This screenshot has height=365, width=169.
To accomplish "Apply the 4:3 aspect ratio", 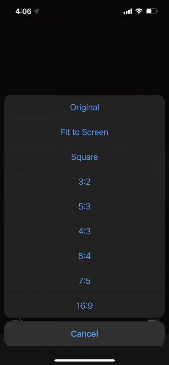I will coord(84,231).
